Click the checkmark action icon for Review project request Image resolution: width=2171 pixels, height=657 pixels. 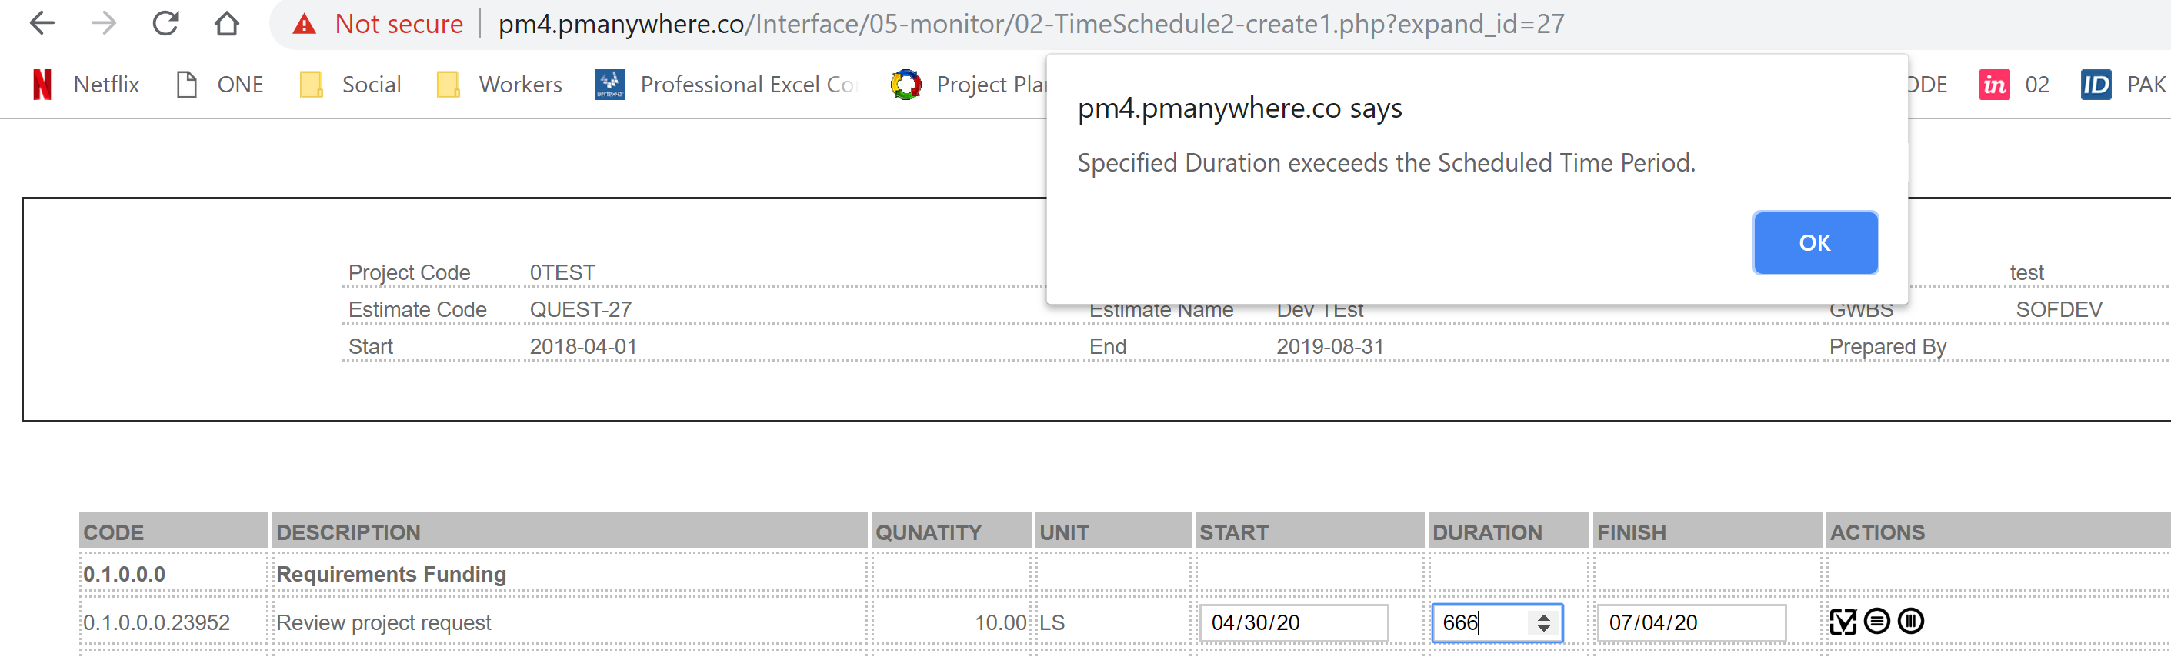click(x=1843, y=622)
